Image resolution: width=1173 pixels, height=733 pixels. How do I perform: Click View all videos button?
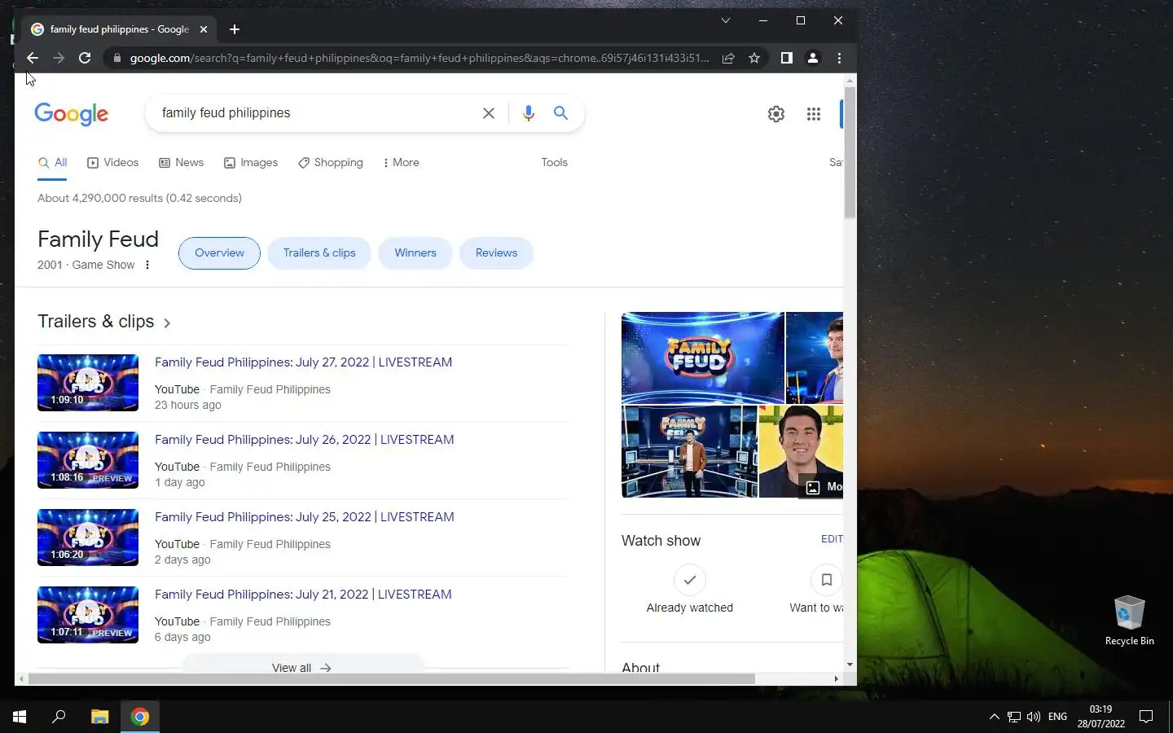point(301,664)
